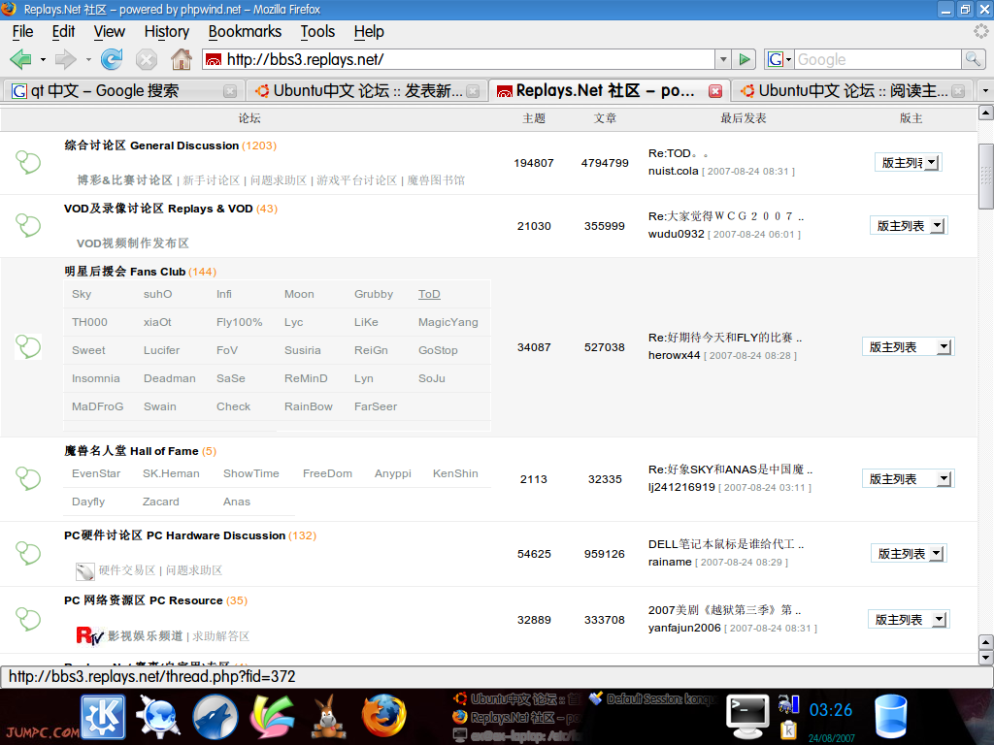Click the red RTV logo icon
Screen dimensions: 994x745
pos(89,635)
